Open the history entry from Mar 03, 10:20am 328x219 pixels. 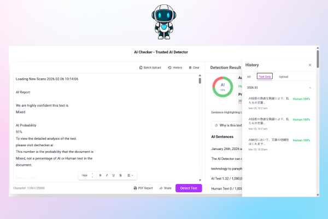point(279,144)
